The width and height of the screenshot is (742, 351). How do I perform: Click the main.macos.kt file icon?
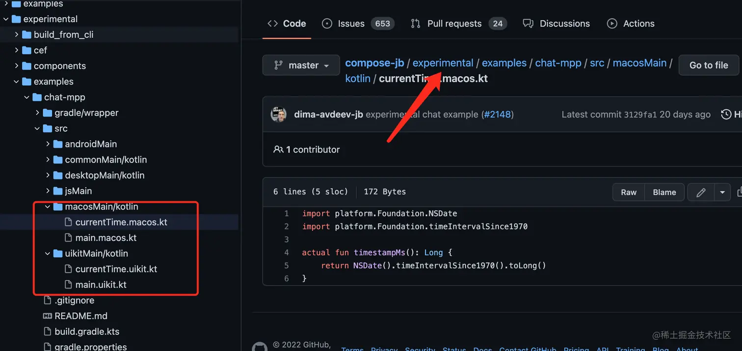pyautogui.click(x=68, y=238)
